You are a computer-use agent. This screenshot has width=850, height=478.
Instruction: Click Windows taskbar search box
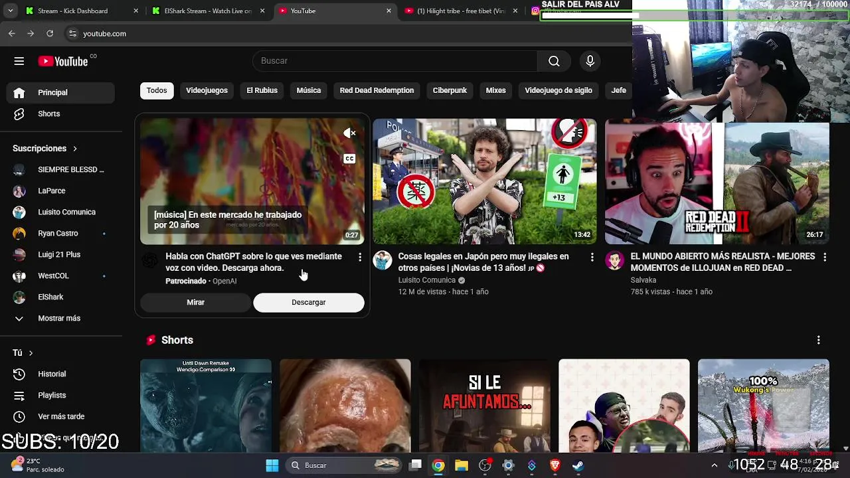345,465
